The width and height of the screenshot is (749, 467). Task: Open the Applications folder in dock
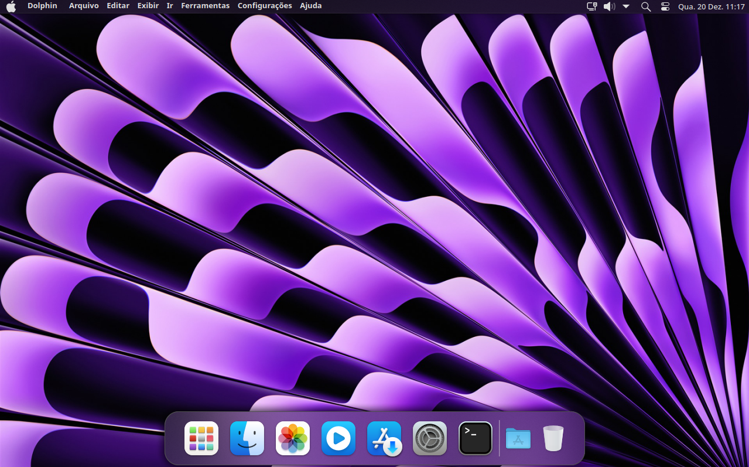point(518,438)
